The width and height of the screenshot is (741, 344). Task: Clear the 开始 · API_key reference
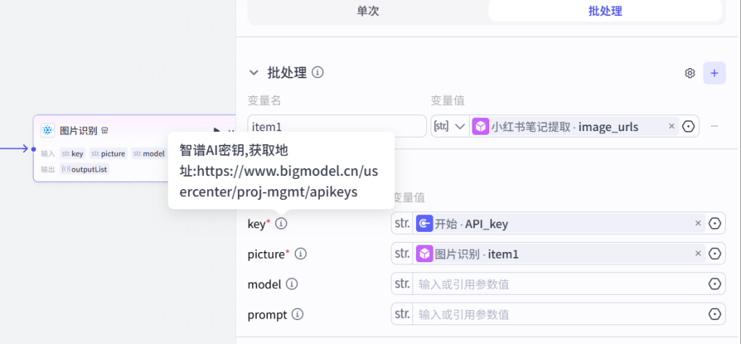(698, 224)
